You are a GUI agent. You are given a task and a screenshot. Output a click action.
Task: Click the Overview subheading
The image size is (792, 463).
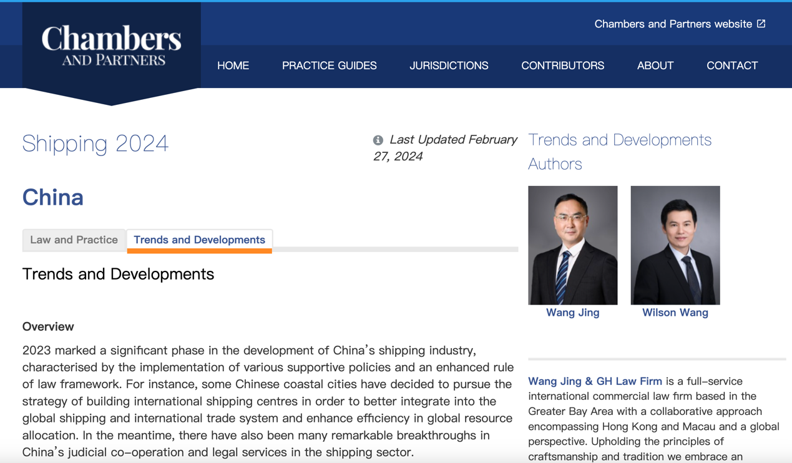[48, 326]
